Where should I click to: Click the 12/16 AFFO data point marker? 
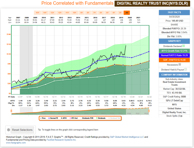click(x=97, y=68)
